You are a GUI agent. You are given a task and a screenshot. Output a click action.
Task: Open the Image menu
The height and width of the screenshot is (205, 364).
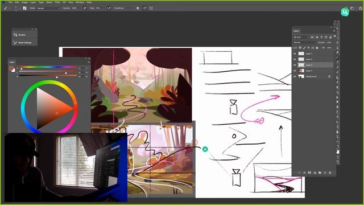pyautogui.click(x=24, y=2)
